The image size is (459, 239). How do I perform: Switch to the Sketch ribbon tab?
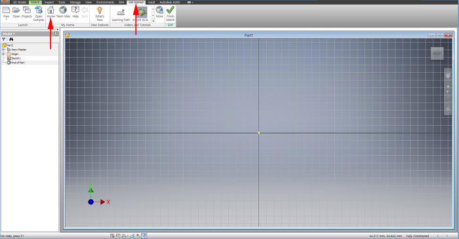click(x=35, y=2)
